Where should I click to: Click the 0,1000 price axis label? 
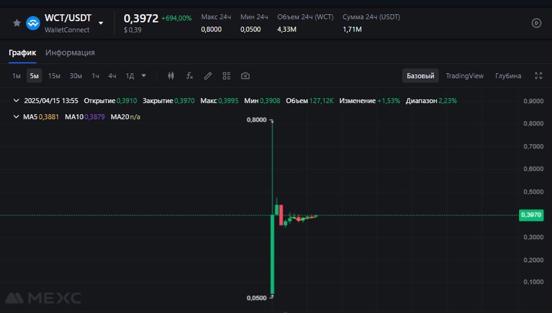533,282
